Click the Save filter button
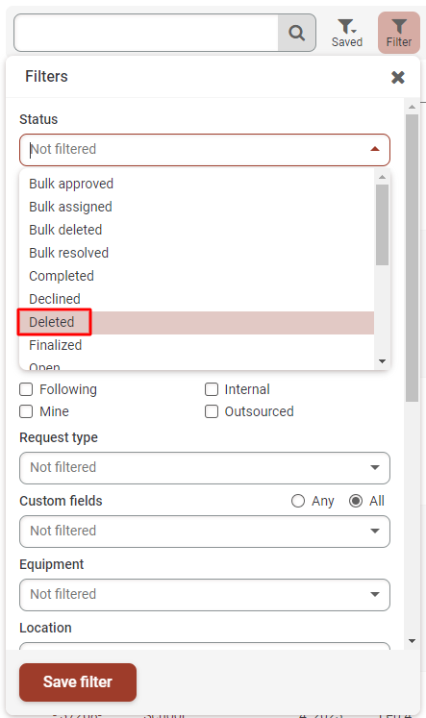426x718 pixels. 78,681
